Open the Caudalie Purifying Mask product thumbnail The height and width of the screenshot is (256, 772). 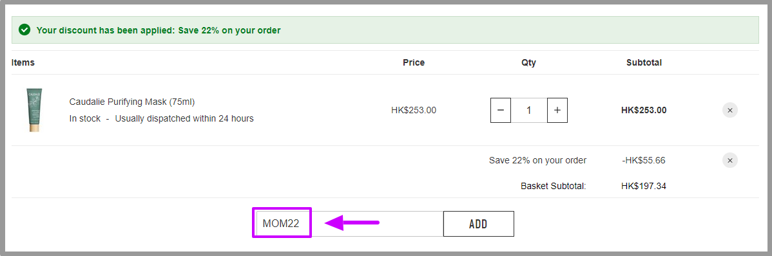(34, 110)
